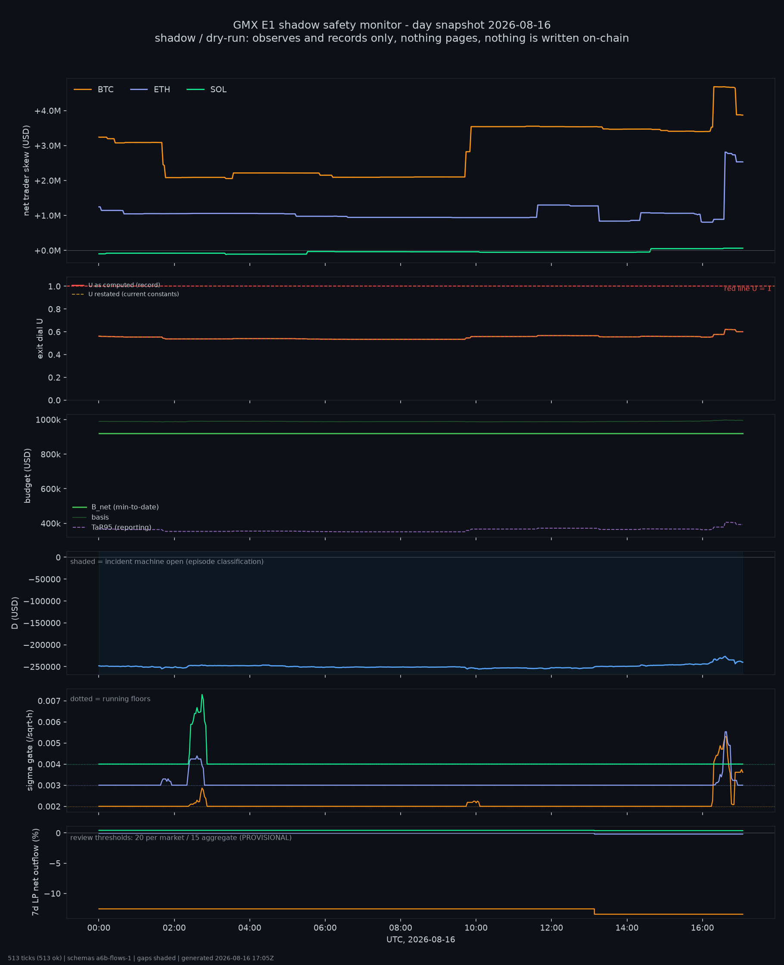784x965 pixels.
Task: Click the "0.002" sigma gate tick
Action: click(x=49, y=807)
